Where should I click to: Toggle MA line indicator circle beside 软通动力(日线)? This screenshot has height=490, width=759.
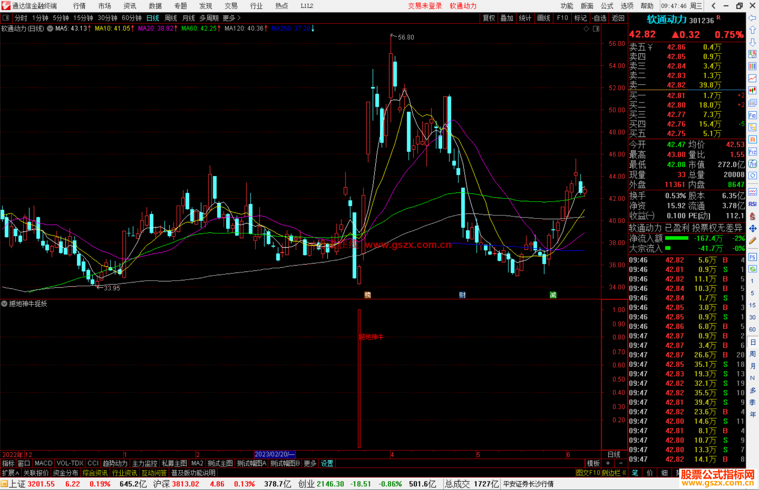(x=50, y=28)
